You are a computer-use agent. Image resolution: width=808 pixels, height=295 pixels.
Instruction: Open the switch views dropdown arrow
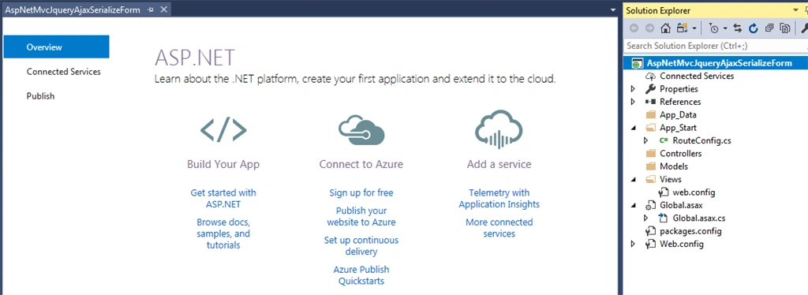click(x=694, y=28)
